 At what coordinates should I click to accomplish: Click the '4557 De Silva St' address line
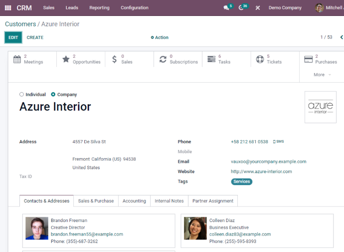coord(89,142)
